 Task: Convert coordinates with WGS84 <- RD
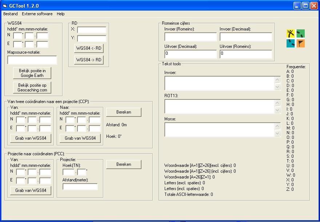click(x=89, y=48)
